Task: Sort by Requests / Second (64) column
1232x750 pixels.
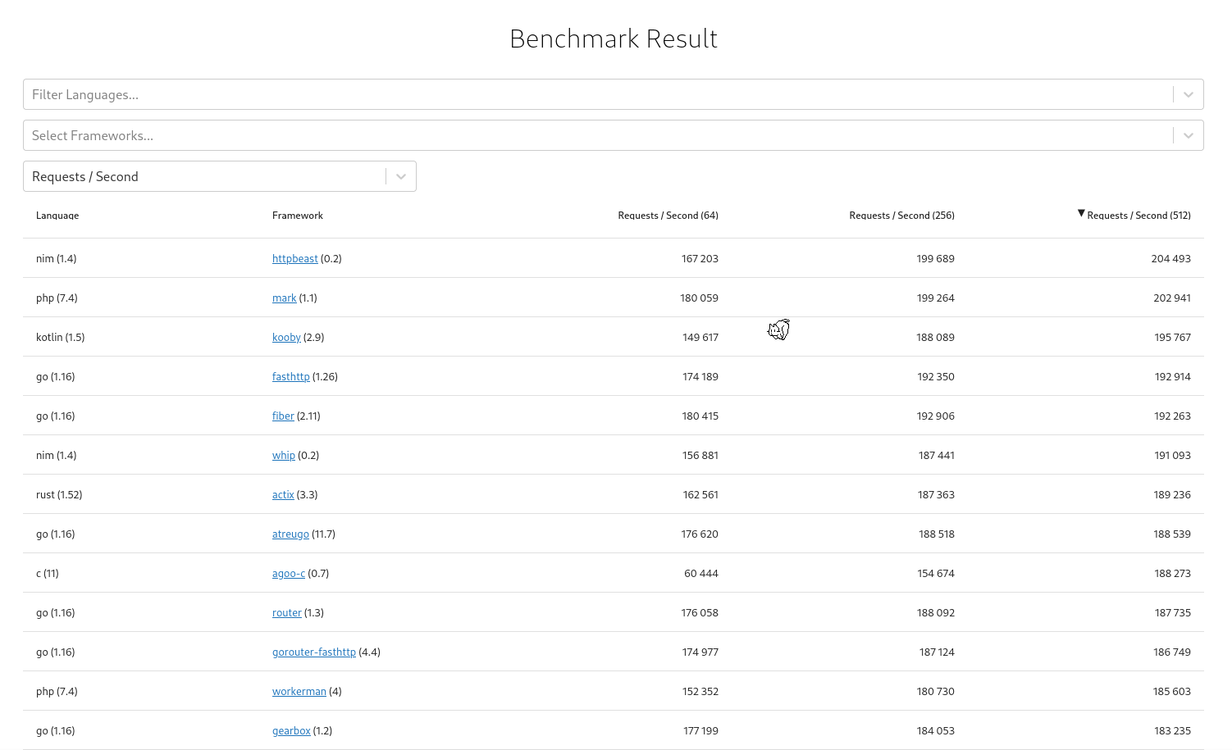Action: pyautogui.click(x=668, y=215)
